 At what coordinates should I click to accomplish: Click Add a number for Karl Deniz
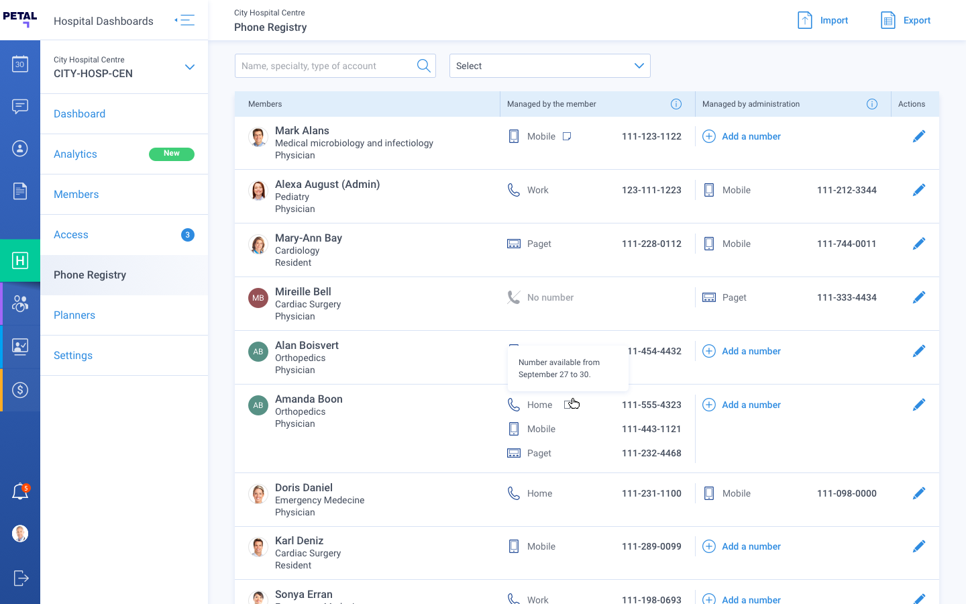coord(741,546)
